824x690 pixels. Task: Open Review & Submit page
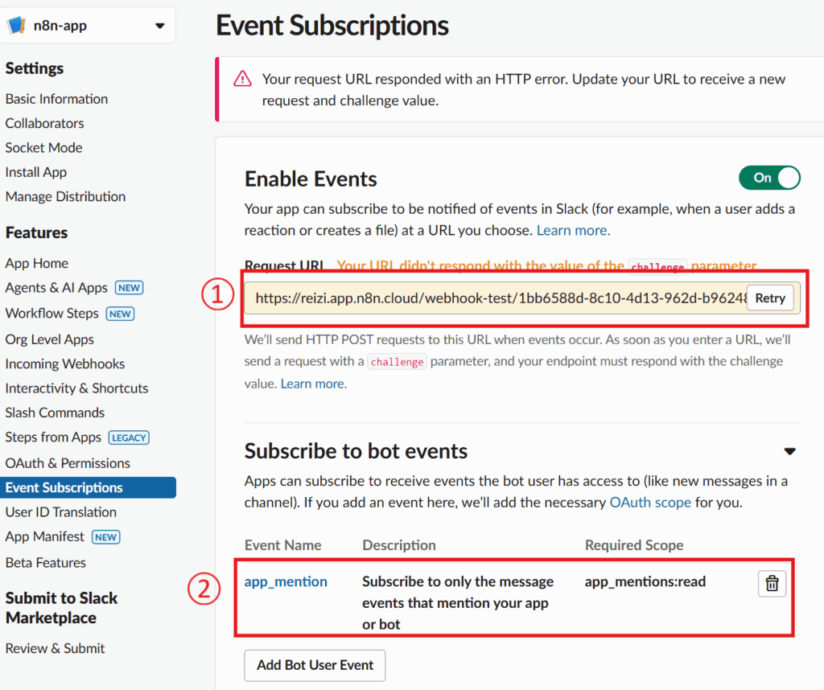[x=55, y=648]
